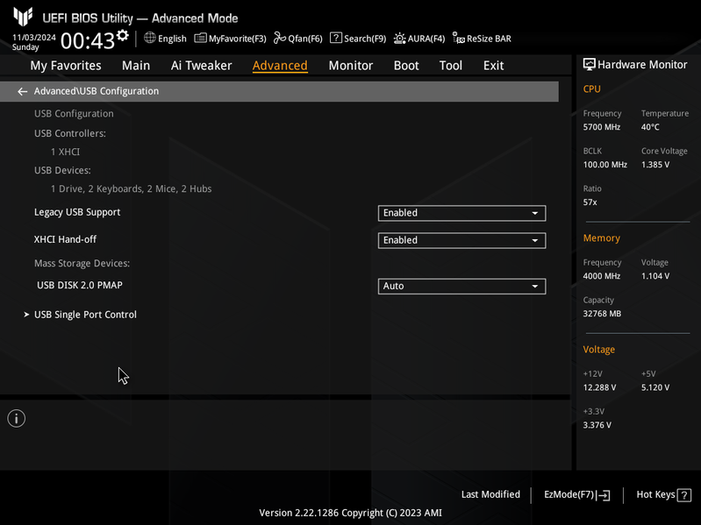Screen dimensions: 701x525
Task: Open Search(F9) tool
Action: click(358, 39)
